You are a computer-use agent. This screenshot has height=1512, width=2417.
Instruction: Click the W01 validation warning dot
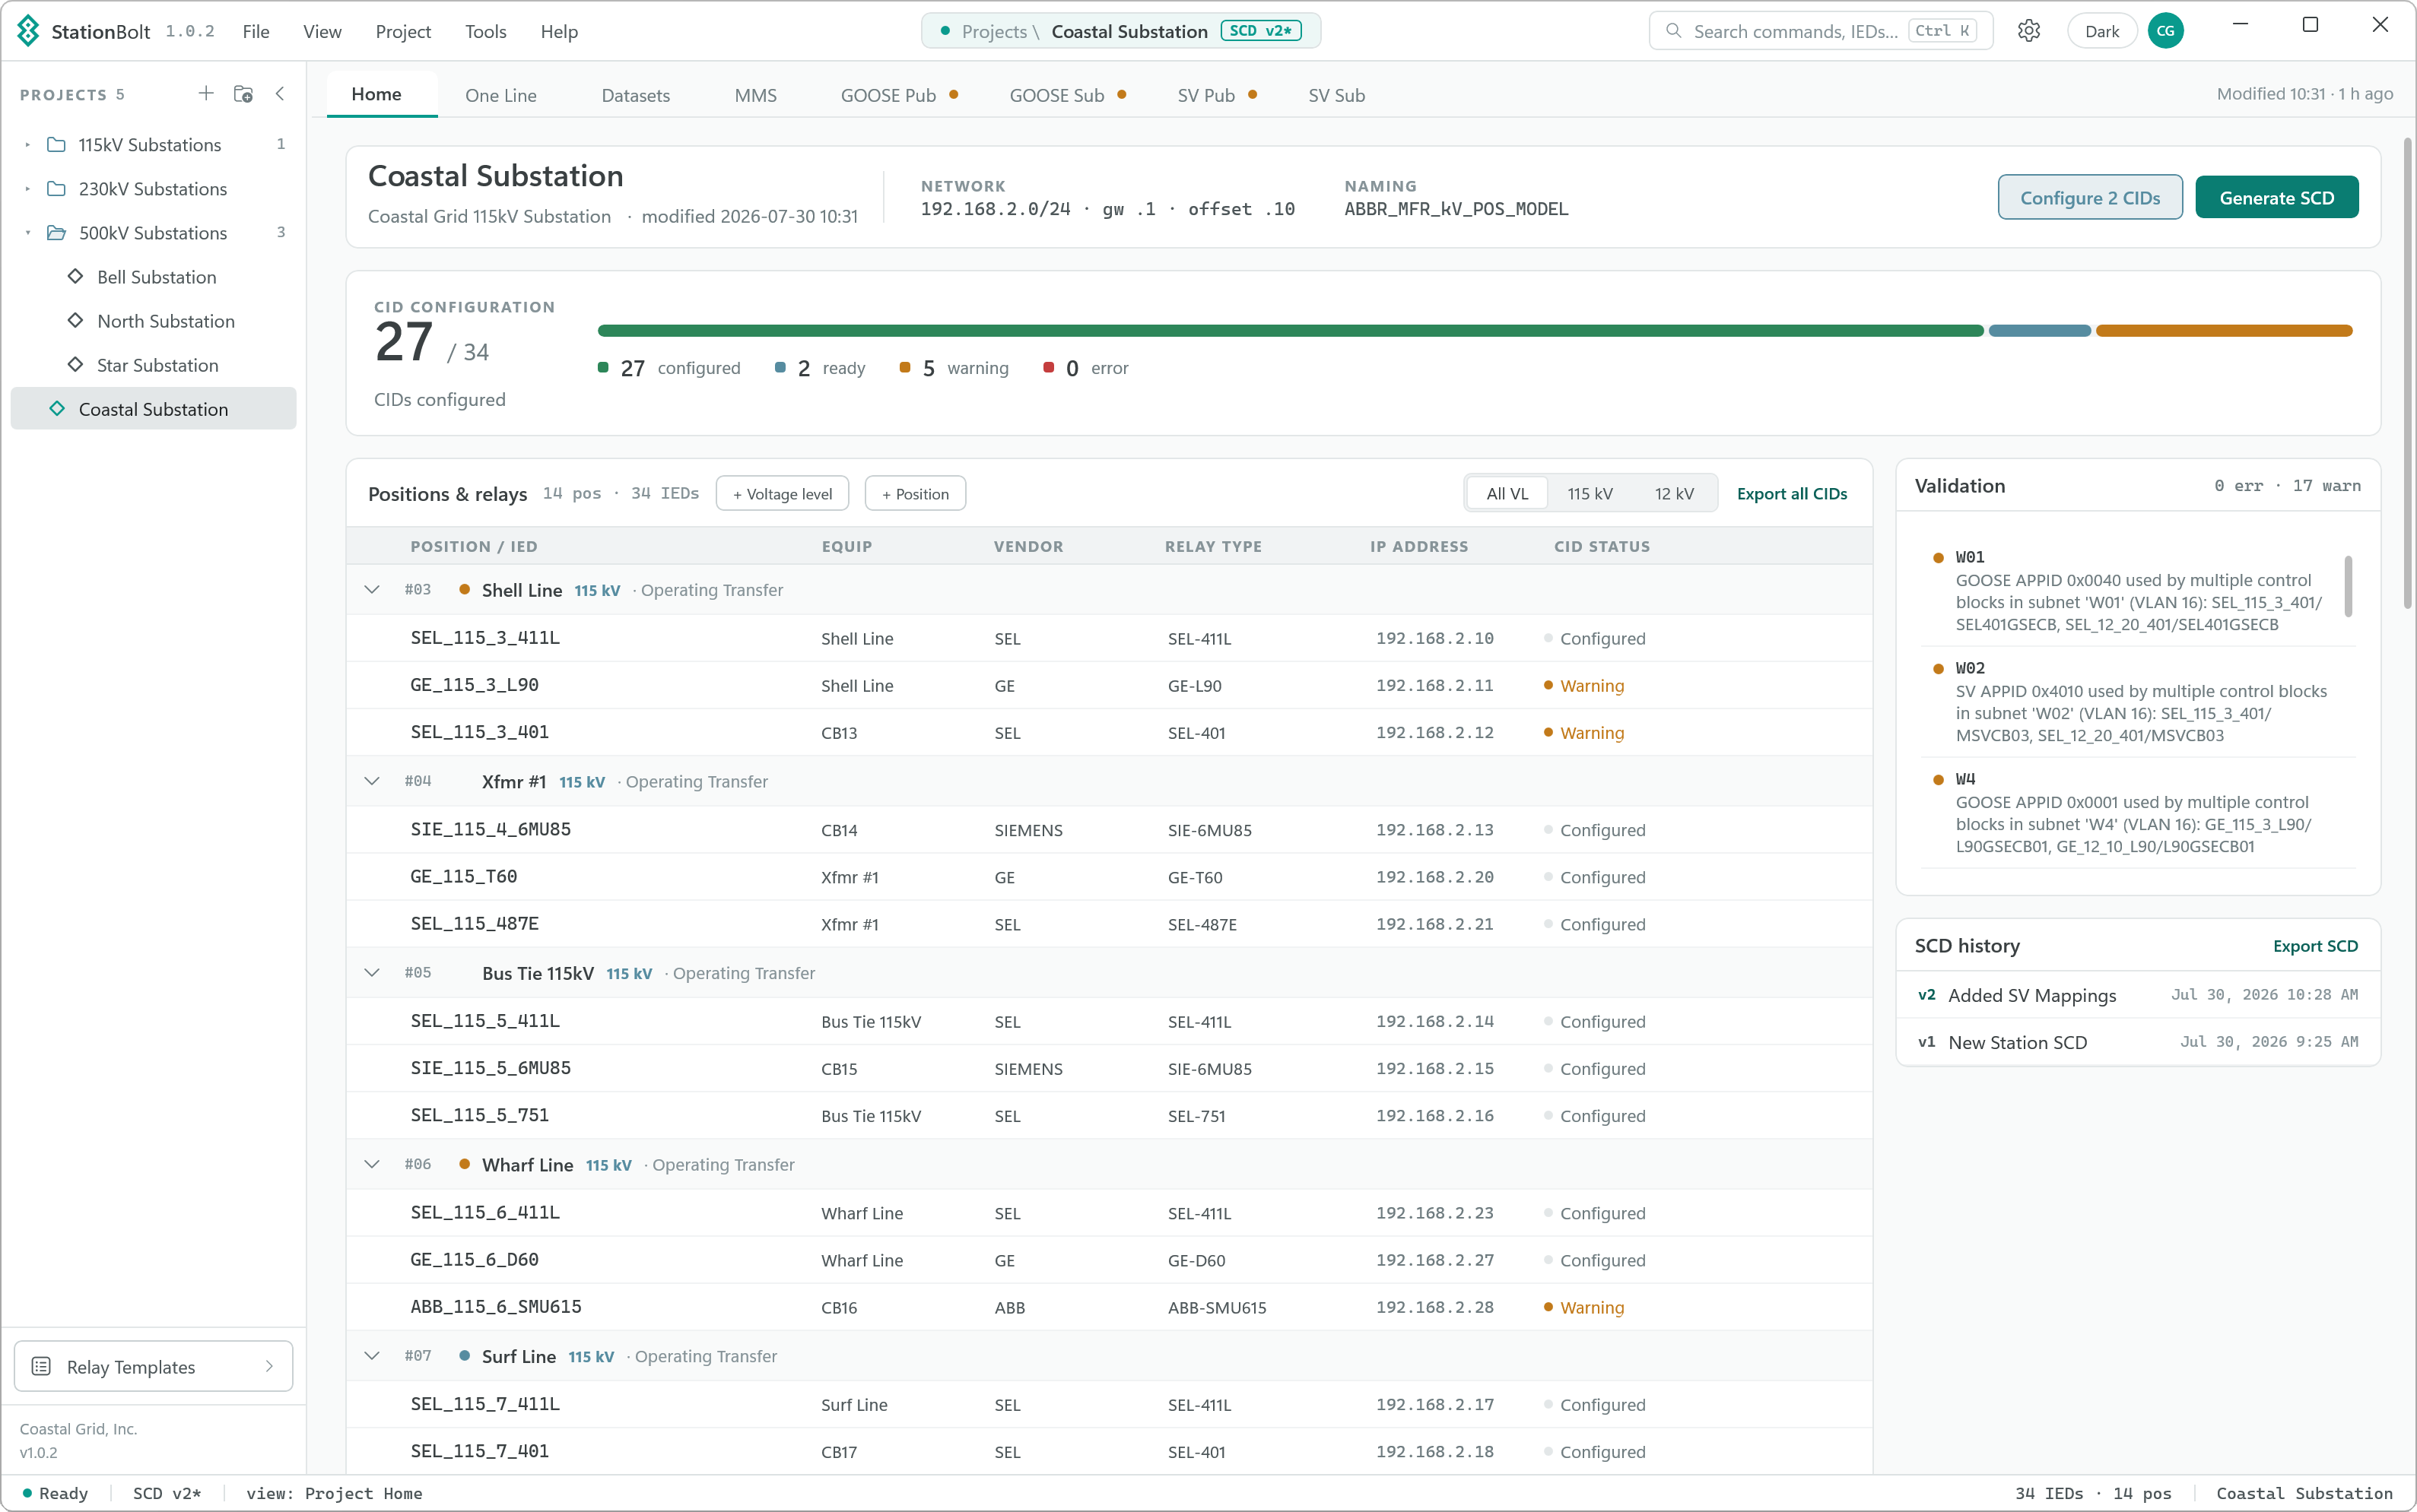click(x=1938, y=558)
